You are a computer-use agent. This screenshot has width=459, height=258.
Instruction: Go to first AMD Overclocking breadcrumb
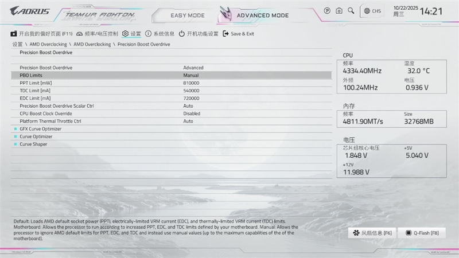click(x=48, y=44)
